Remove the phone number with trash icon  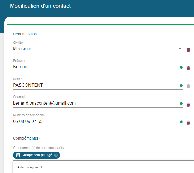point(188,122)
